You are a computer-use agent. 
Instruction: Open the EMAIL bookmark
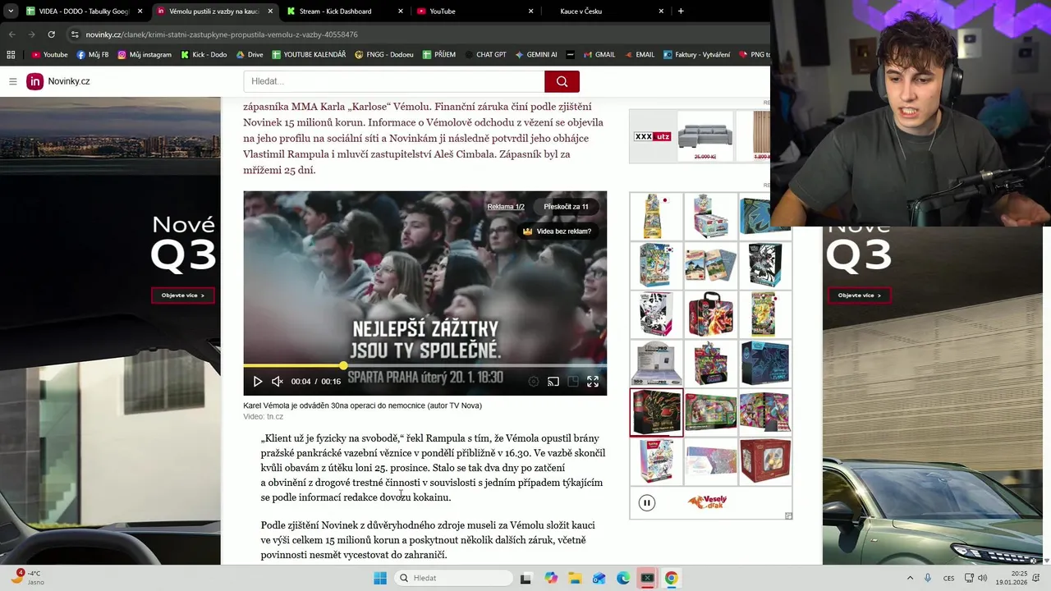[x=639, y=55]
